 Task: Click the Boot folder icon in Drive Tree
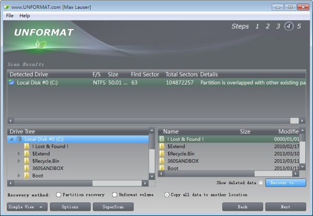point(27,176)
